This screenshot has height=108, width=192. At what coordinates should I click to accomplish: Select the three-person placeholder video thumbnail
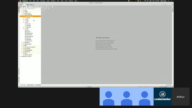pos(127,97)
